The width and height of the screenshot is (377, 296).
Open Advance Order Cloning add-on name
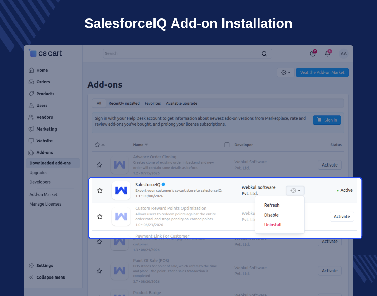[x=155, y=157]
